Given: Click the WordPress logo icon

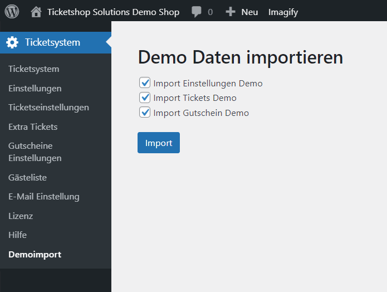Looking at the screenshot, I should (12, 12).
